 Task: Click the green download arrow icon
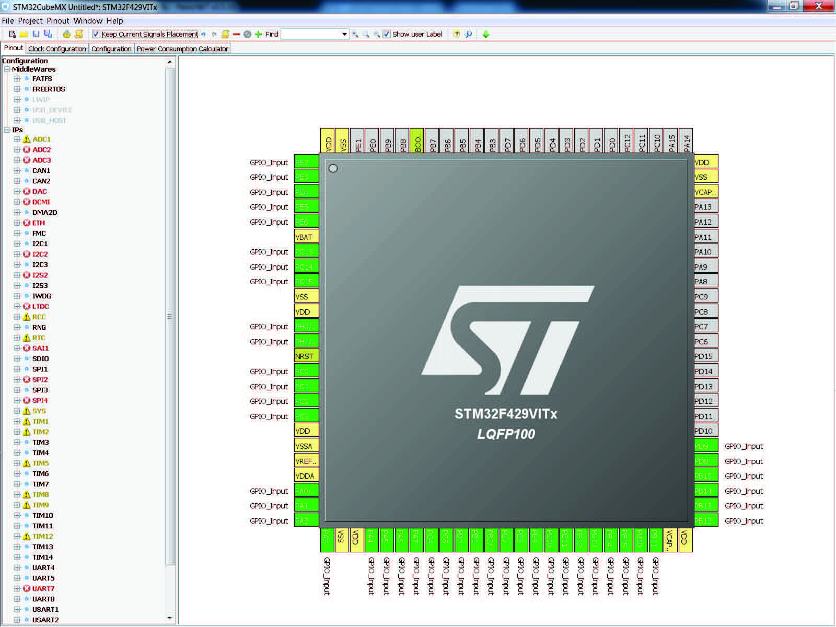[486, 34]
